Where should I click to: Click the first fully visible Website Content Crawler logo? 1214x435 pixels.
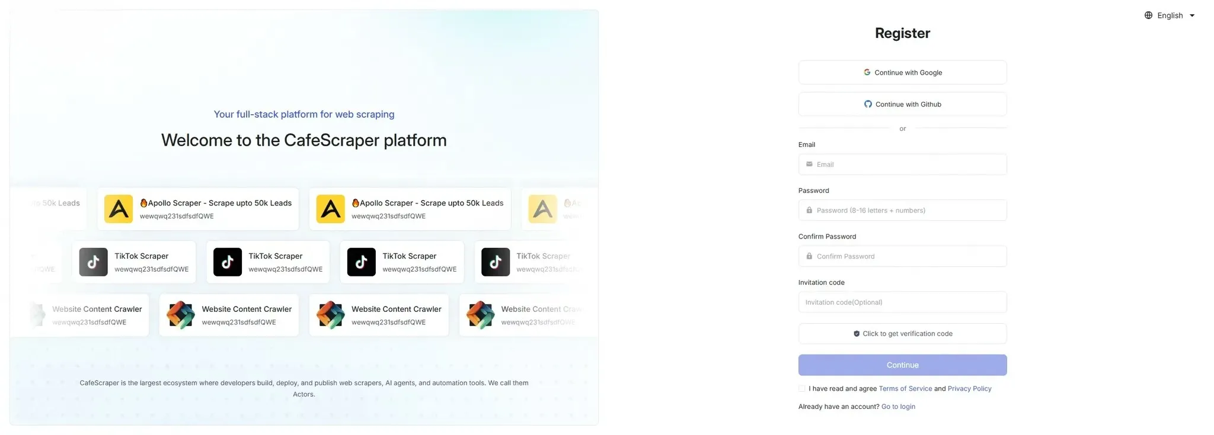(181, 315)
